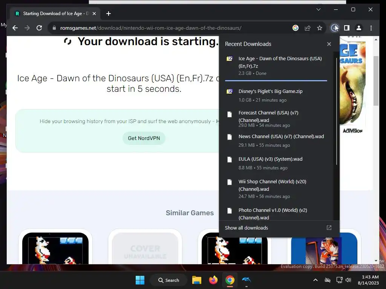The width and height of the screenshot is (386, 289).
Task: Select the Starting Download of Ice Age tab
Action: tap(55, 14)
